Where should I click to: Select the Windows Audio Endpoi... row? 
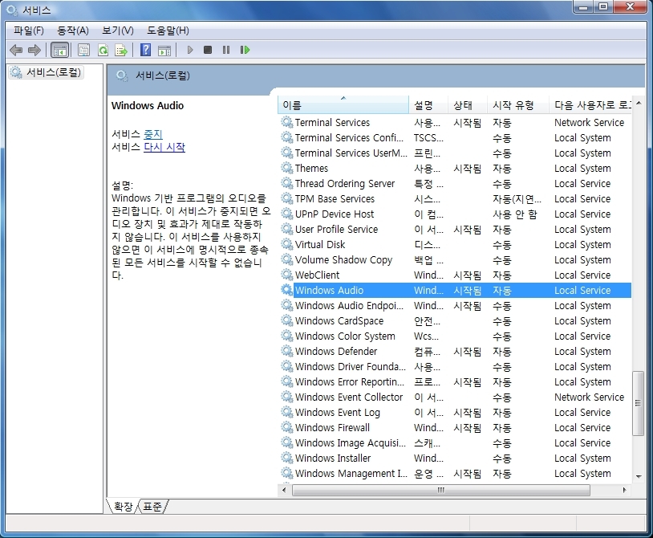click(455, 305)
